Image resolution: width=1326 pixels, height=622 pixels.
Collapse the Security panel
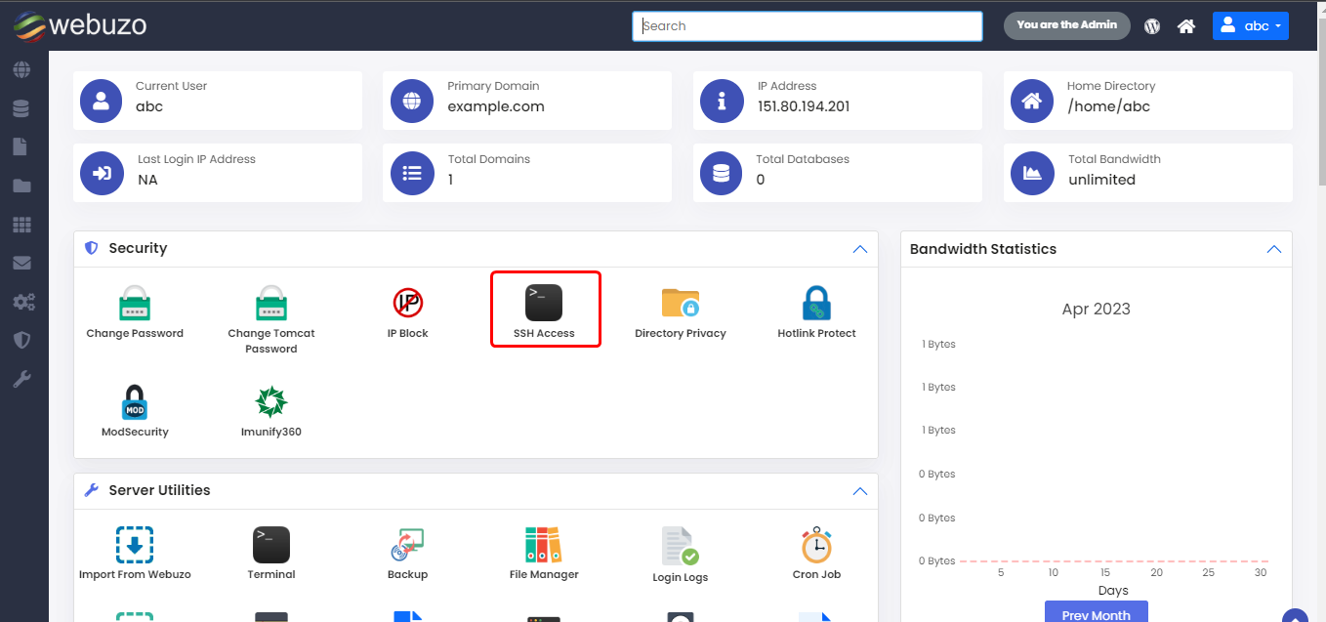[x=859, y=249]
